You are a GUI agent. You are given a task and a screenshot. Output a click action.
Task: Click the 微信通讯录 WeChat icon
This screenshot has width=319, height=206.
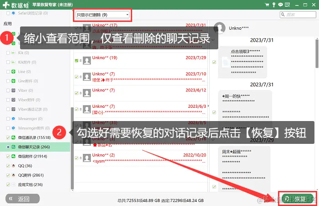(13, 137)
